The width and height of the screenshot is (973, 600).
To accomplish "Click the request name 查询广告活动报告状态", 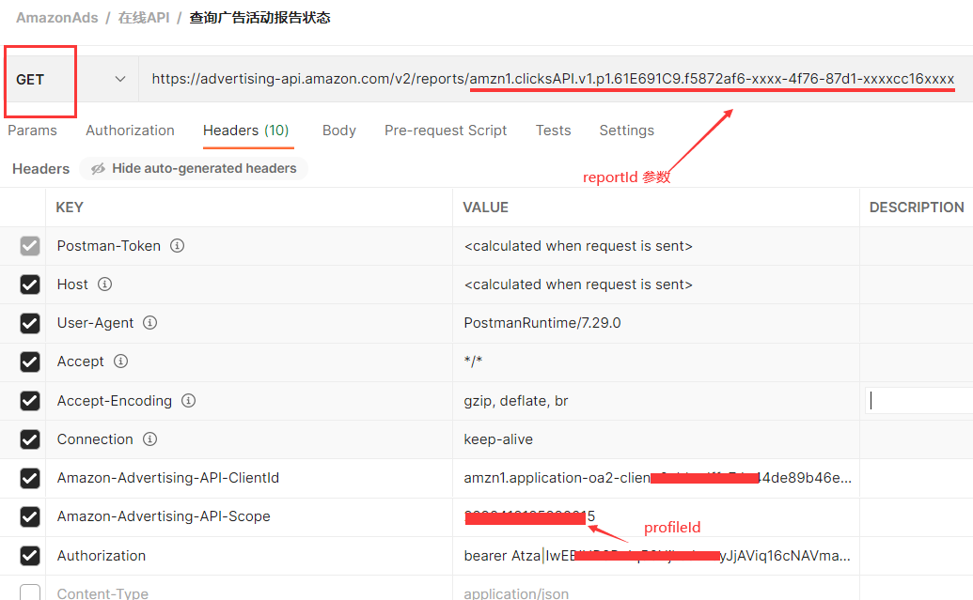I will coord(260,17).
